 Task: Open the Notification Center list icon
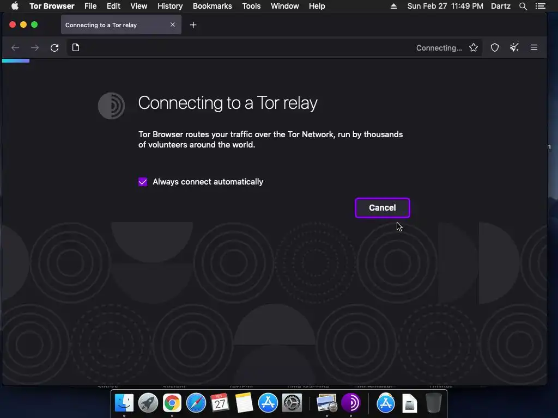pyautogui.click(x=540, y=6)
